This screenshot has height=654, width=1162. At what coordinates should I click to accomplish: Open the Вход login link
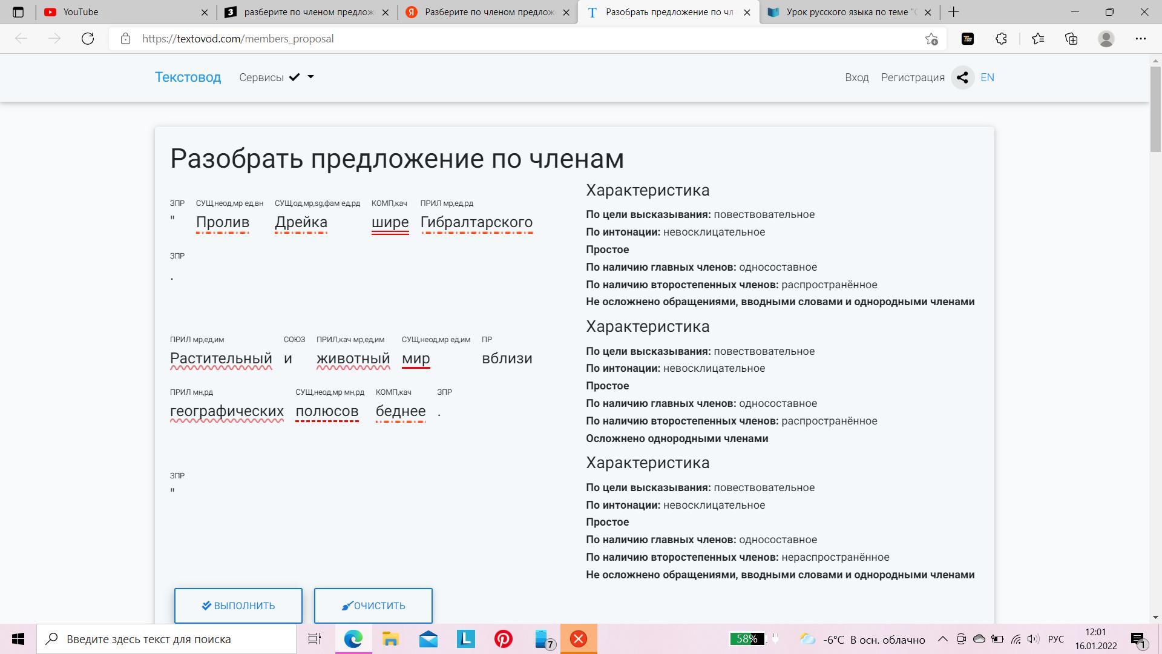856,78
